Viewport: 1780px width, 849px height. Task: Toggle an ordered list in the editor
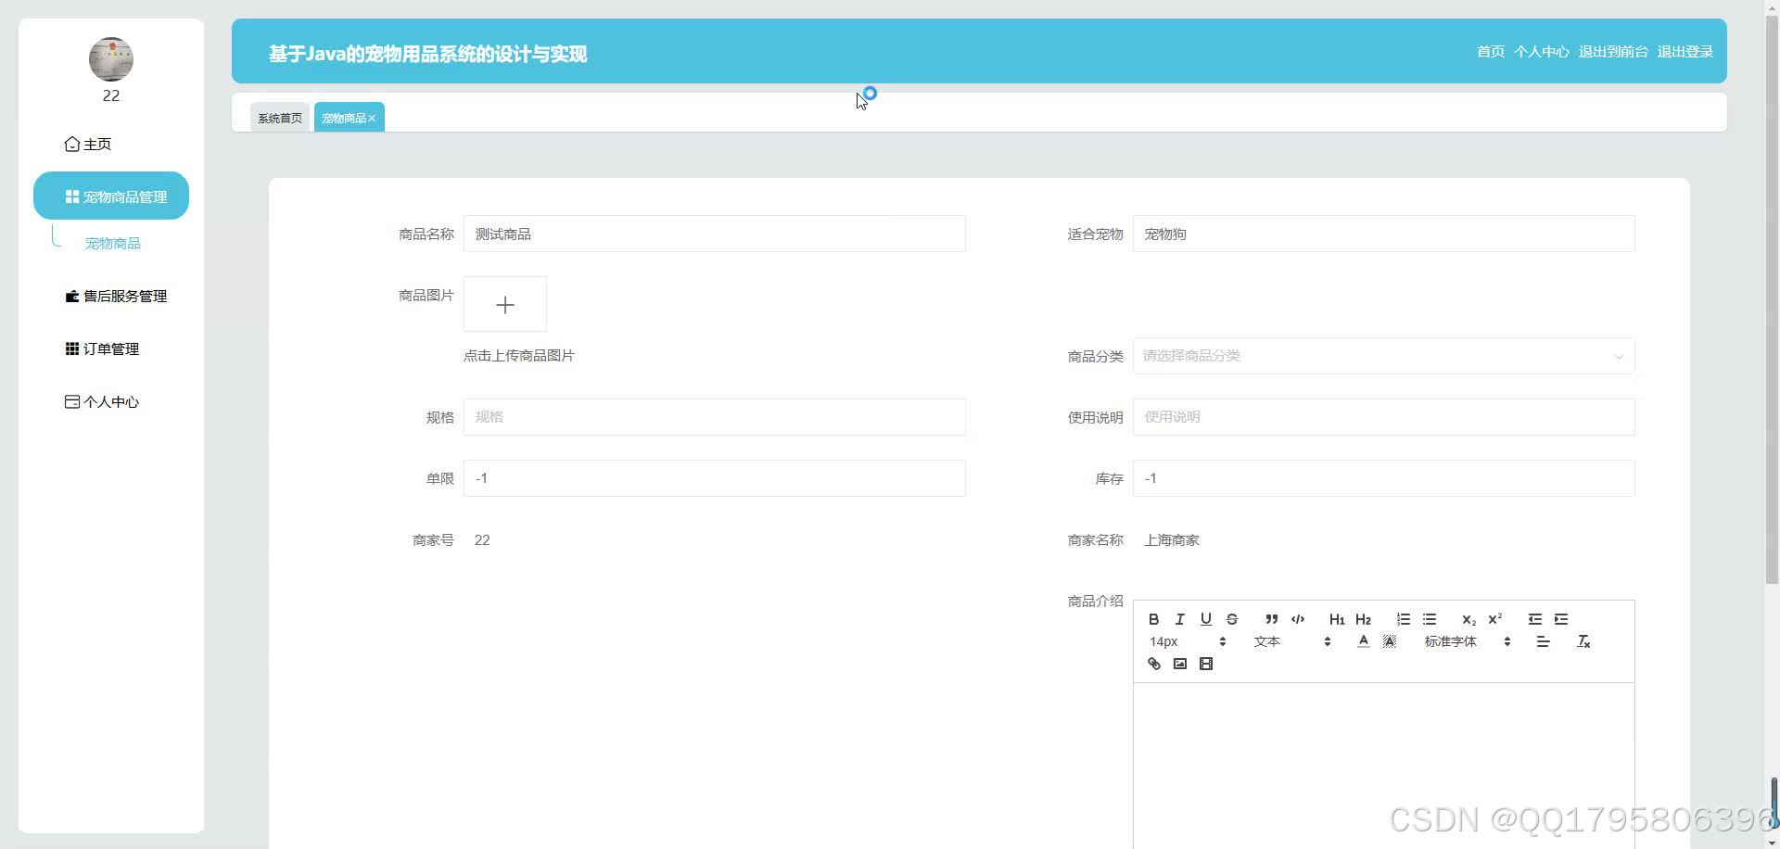pyautogui.click(x=1403, y=619)
